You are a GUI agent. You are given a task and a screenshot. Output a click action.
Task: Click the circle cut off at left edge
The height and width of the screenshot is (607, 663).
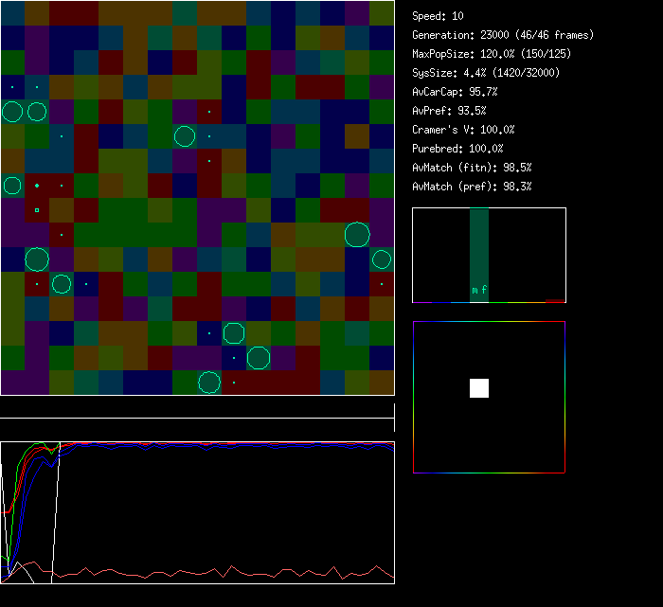(11, 186)
